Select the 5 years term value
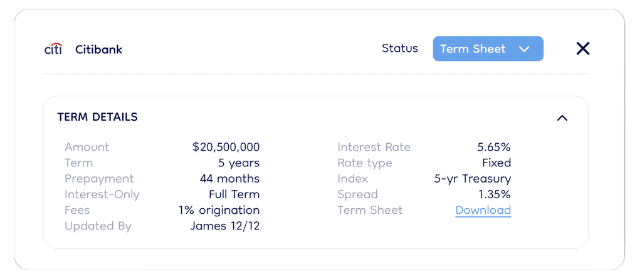Image resolution: width=642 pixels, height=277 pixels. point(239,163)
